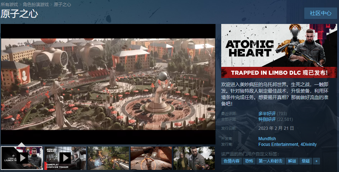Select the glowing ring screenshot thumbnail
Screen dimensions: 339x172
(151, 158)
